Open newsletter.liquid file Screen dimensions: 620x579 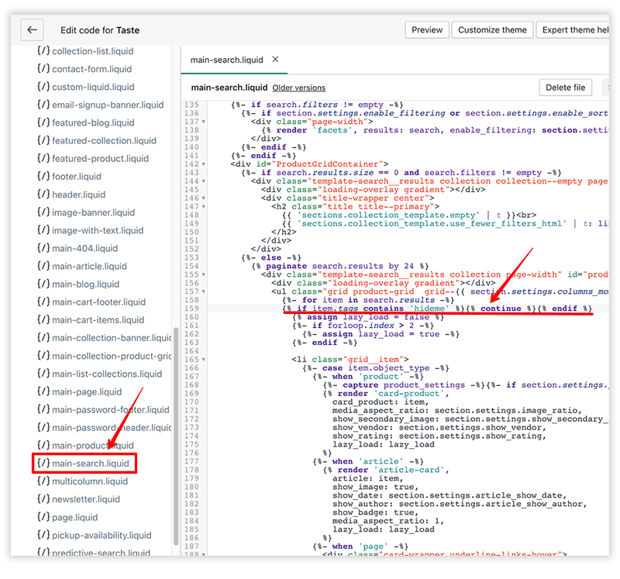click(x=79, y=499)
